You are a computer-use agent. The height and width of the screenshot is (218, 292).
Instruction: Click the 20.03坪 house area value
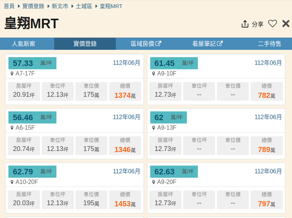[24, 203]
